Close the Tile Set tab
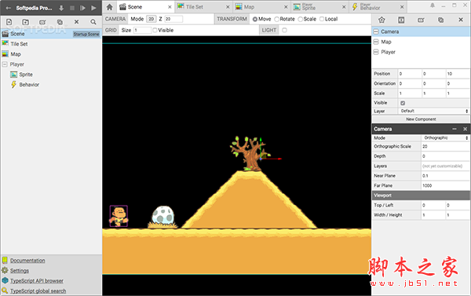The height and width of the screenshot is (296, 471). coord(228,7)
